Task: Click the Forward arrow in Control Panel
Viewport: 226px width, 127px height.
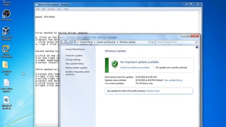Action: click(x=68, y=42)
